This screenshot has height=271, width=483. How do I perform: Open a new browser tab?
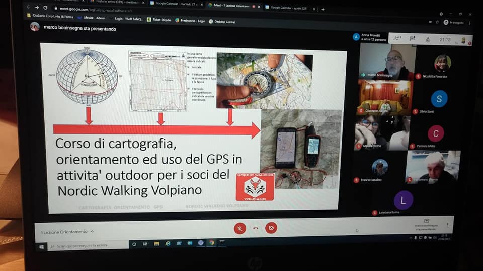(x=323, y=9)
